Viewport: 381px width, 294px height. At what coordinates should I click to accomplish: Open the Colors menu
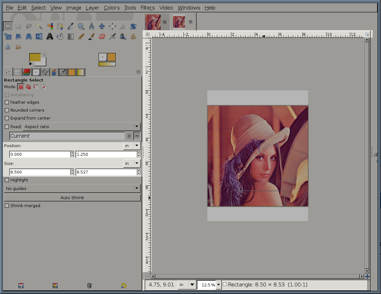pyautogui.click(x=112, y=8)
